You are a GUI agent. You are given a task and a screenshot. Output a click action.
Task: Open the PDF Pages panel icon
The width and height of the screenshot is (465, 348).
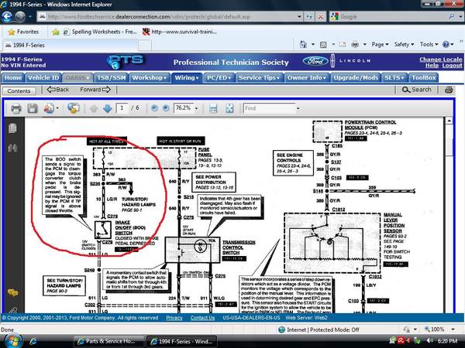pos(12,128)
